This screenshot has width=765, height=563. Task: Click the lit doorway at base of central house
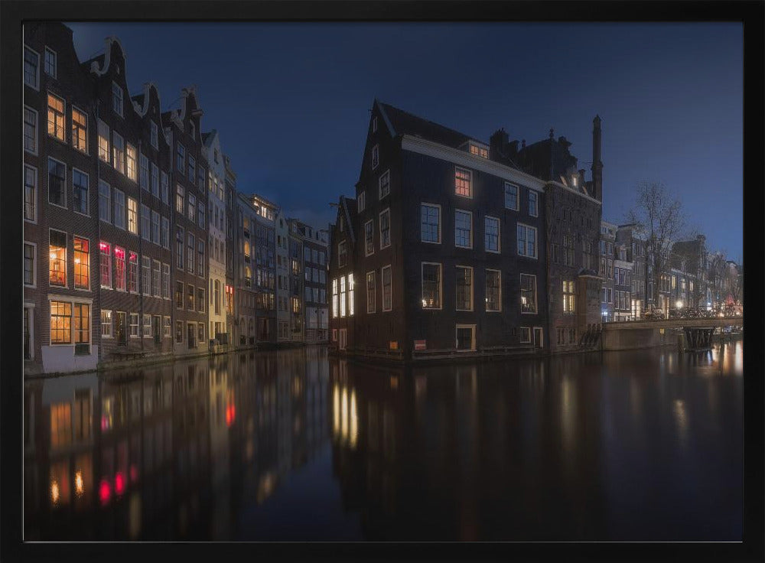464,337
